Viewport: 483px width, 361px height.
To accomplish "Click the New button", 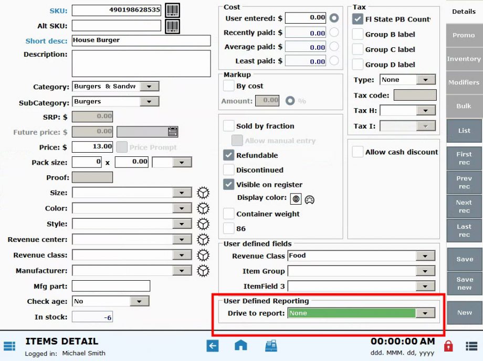I will [465, 313].
